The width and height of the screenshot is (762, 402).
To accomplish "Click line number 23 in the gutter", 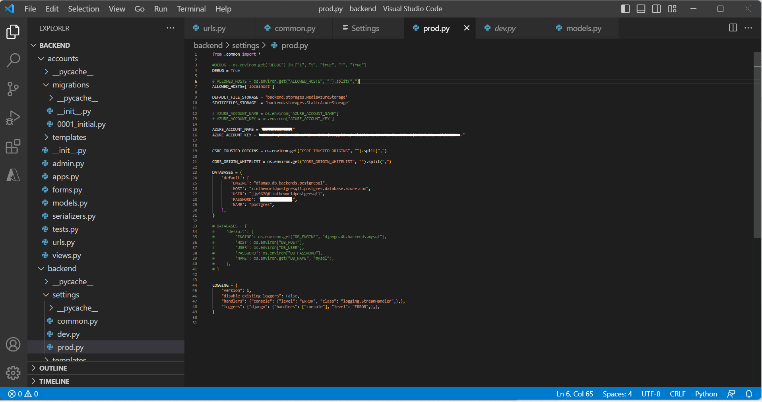I will [x=195, y=172].
